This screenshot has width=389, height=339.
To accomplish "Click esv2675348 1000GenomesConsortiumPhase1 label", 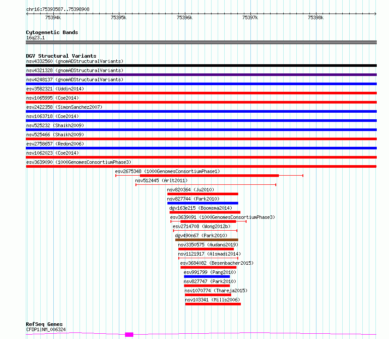I will [167, 171].
